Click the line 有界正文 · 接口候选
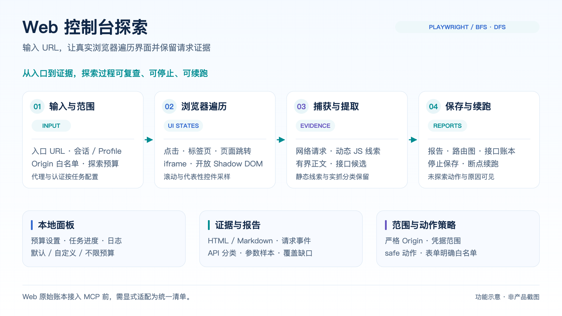This screenshot has height=316, width=562. [331, 164]
